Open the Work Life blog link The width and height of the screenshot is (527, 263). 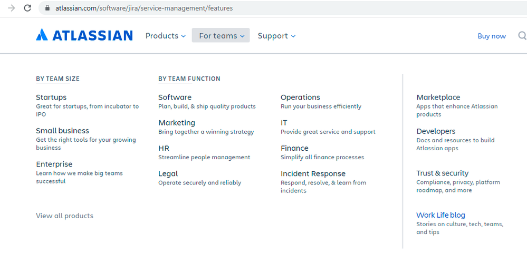tap(440, 215)
